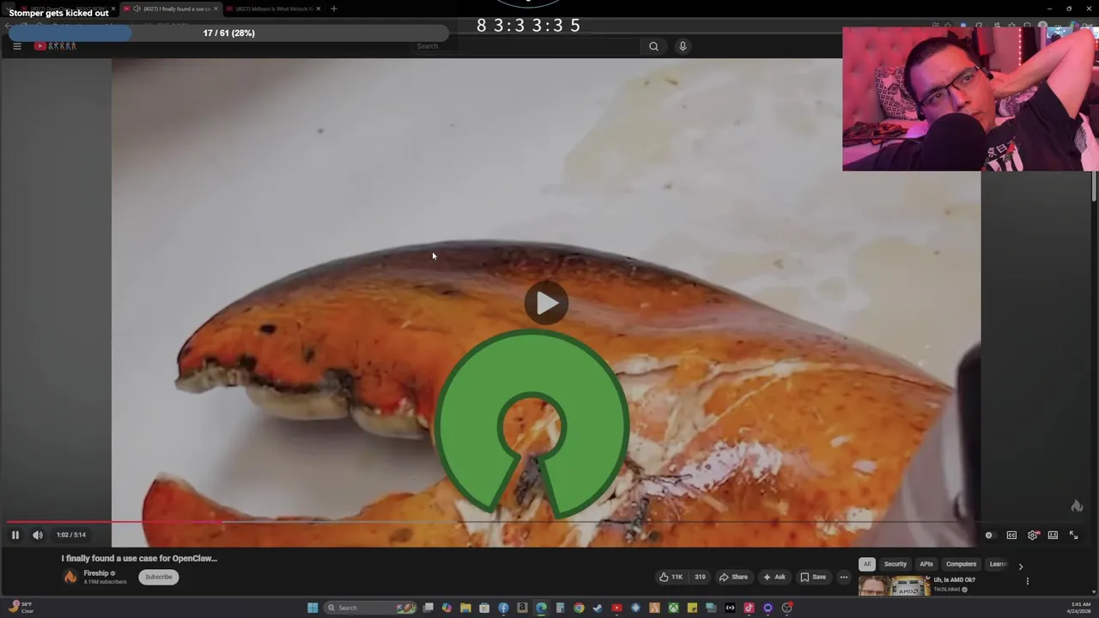Select the Security filter chip

895,564
